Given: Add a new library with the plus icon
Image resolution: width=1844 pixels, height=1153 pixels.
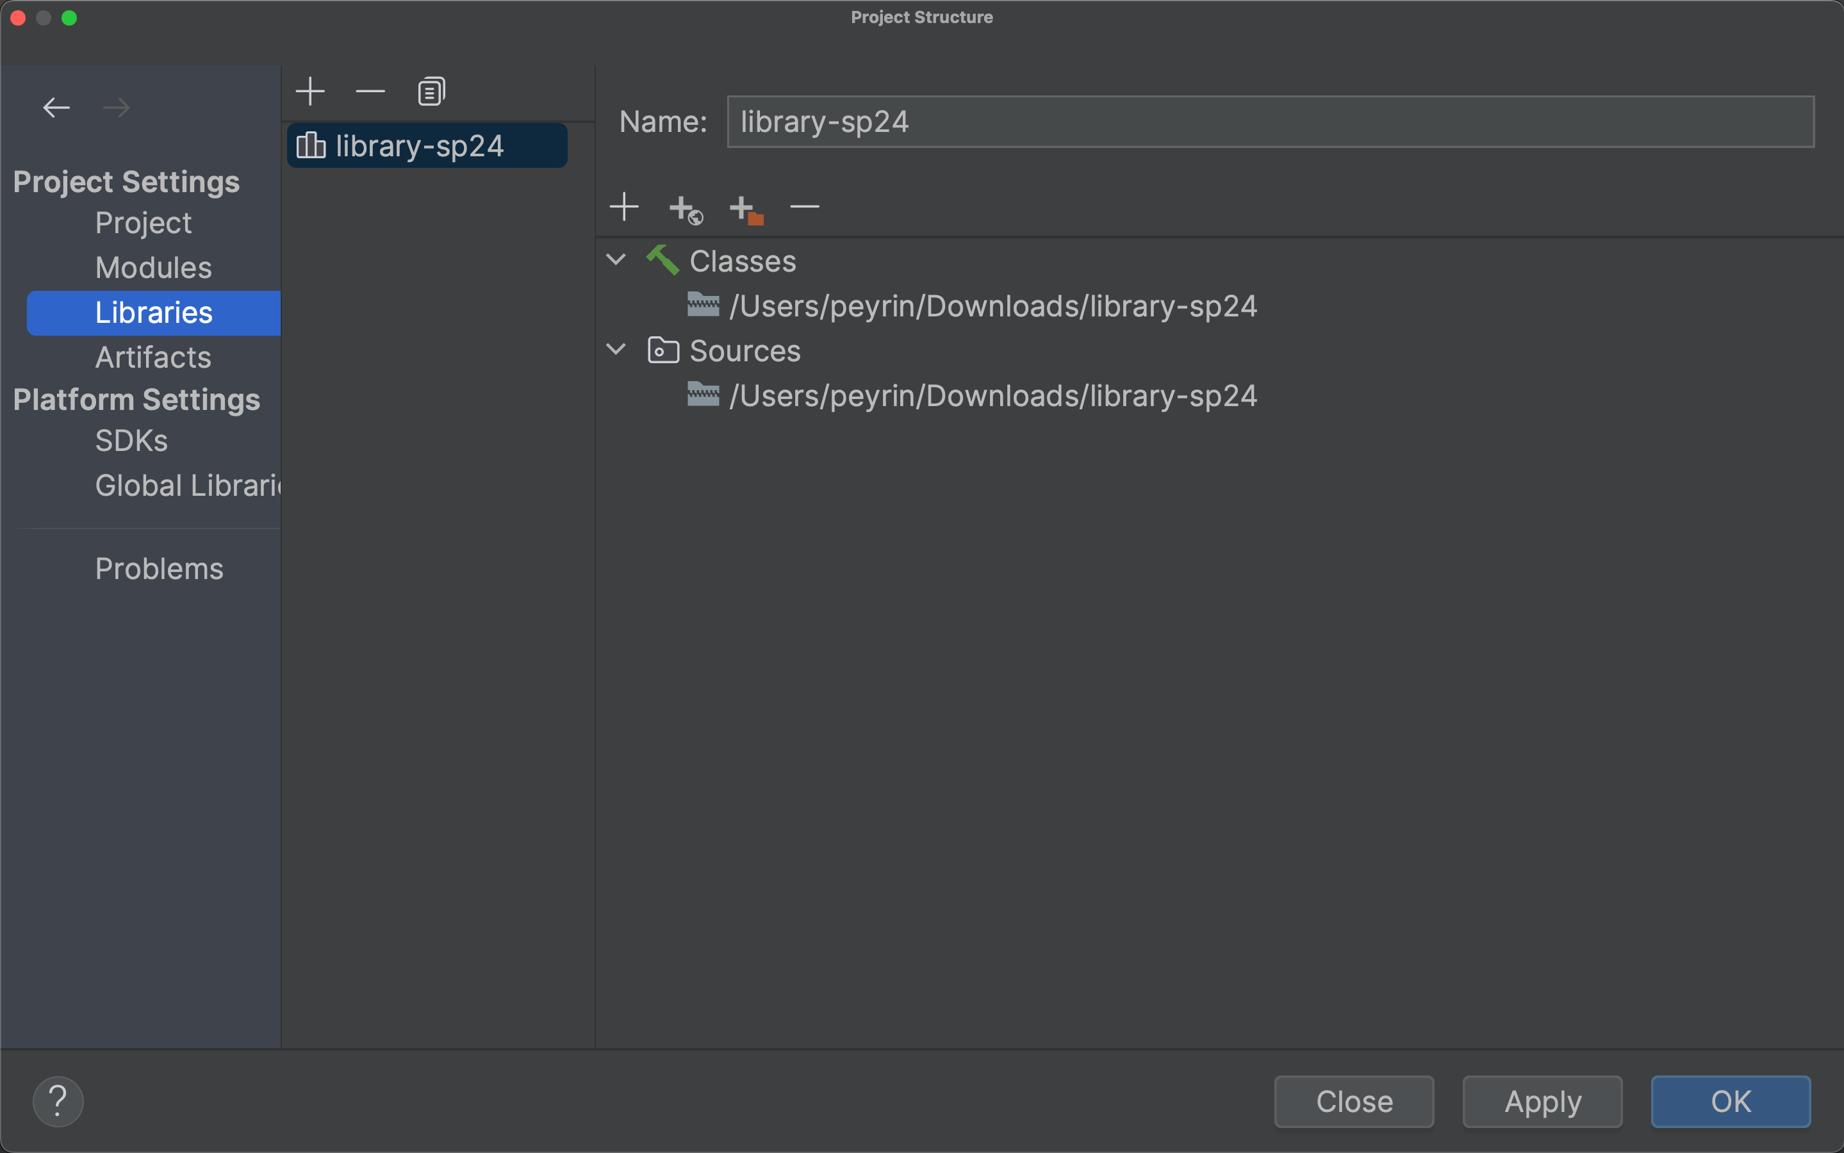Looking at the screenshot, I should pyautogui.click(x=309, y=91).
